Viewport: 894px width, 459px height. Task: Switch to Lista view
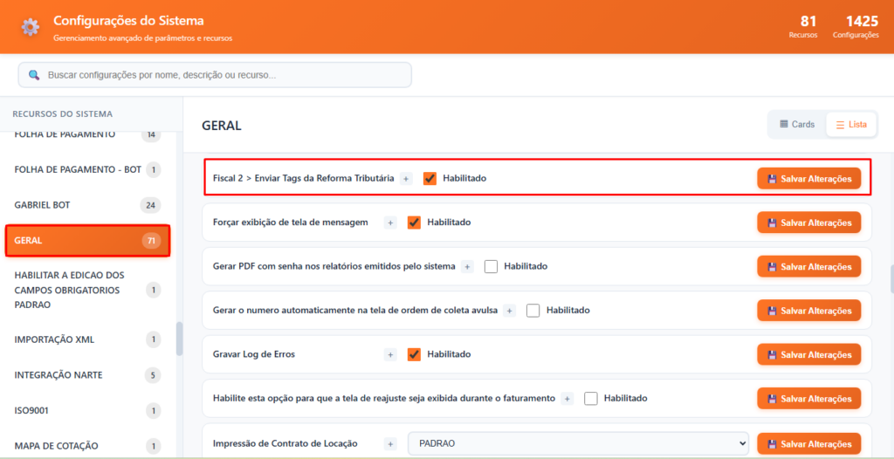coord(851,125)
